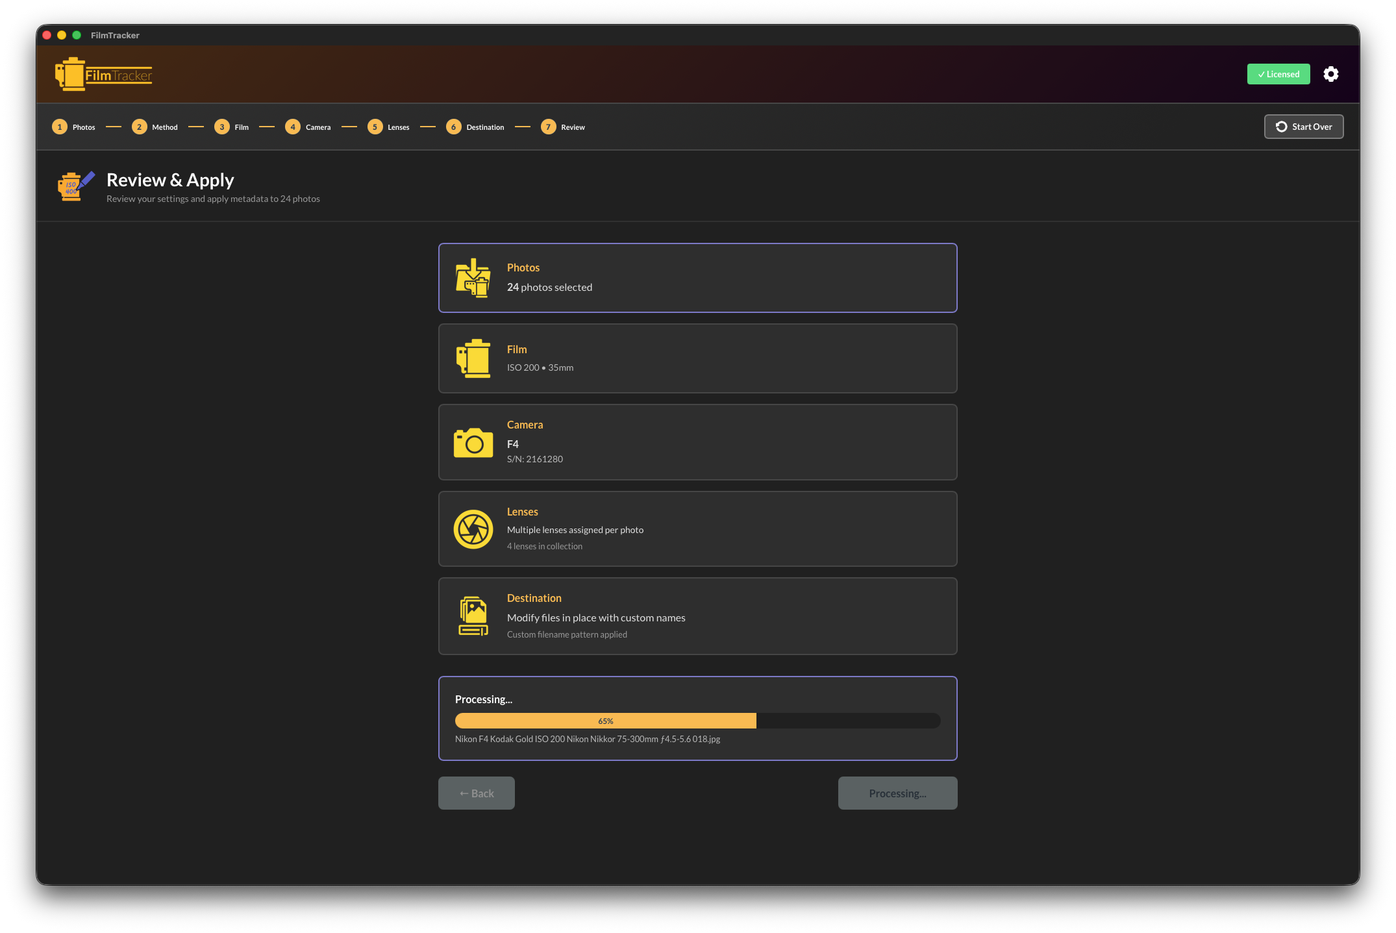Select the Camera card showing S/N 2161280
Viewport: 1396px width, 933px height.
(x=698, y=442)
